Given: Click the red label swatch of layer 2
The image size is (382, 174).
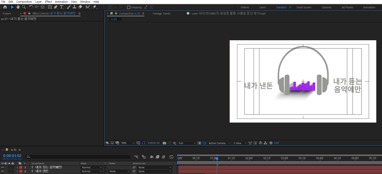Looking at the screenshot, I should [x=21, y=171].
